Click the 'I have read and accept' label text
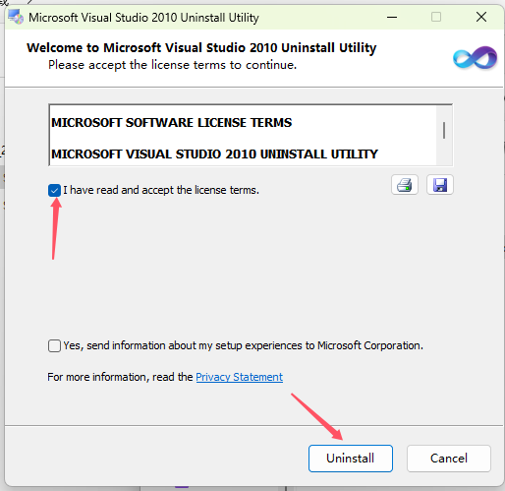The height and width of the screenshot is (491, 505). (161, 190)
